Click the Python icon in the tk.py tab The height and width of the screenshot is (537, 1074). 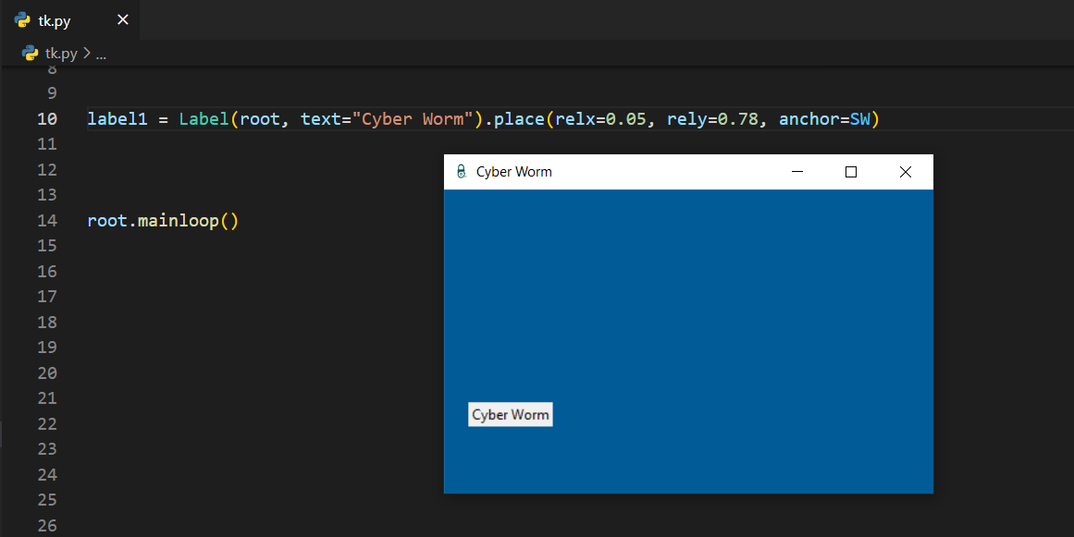click(x=23, y=20)
